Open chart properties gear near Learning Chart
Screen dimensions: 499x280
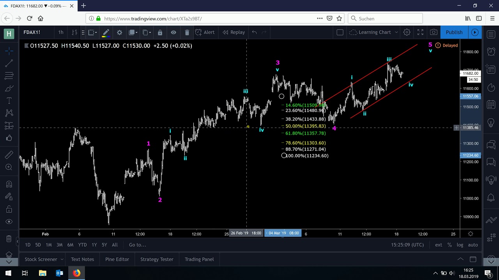pyautogui.click(x=407, y=32)
